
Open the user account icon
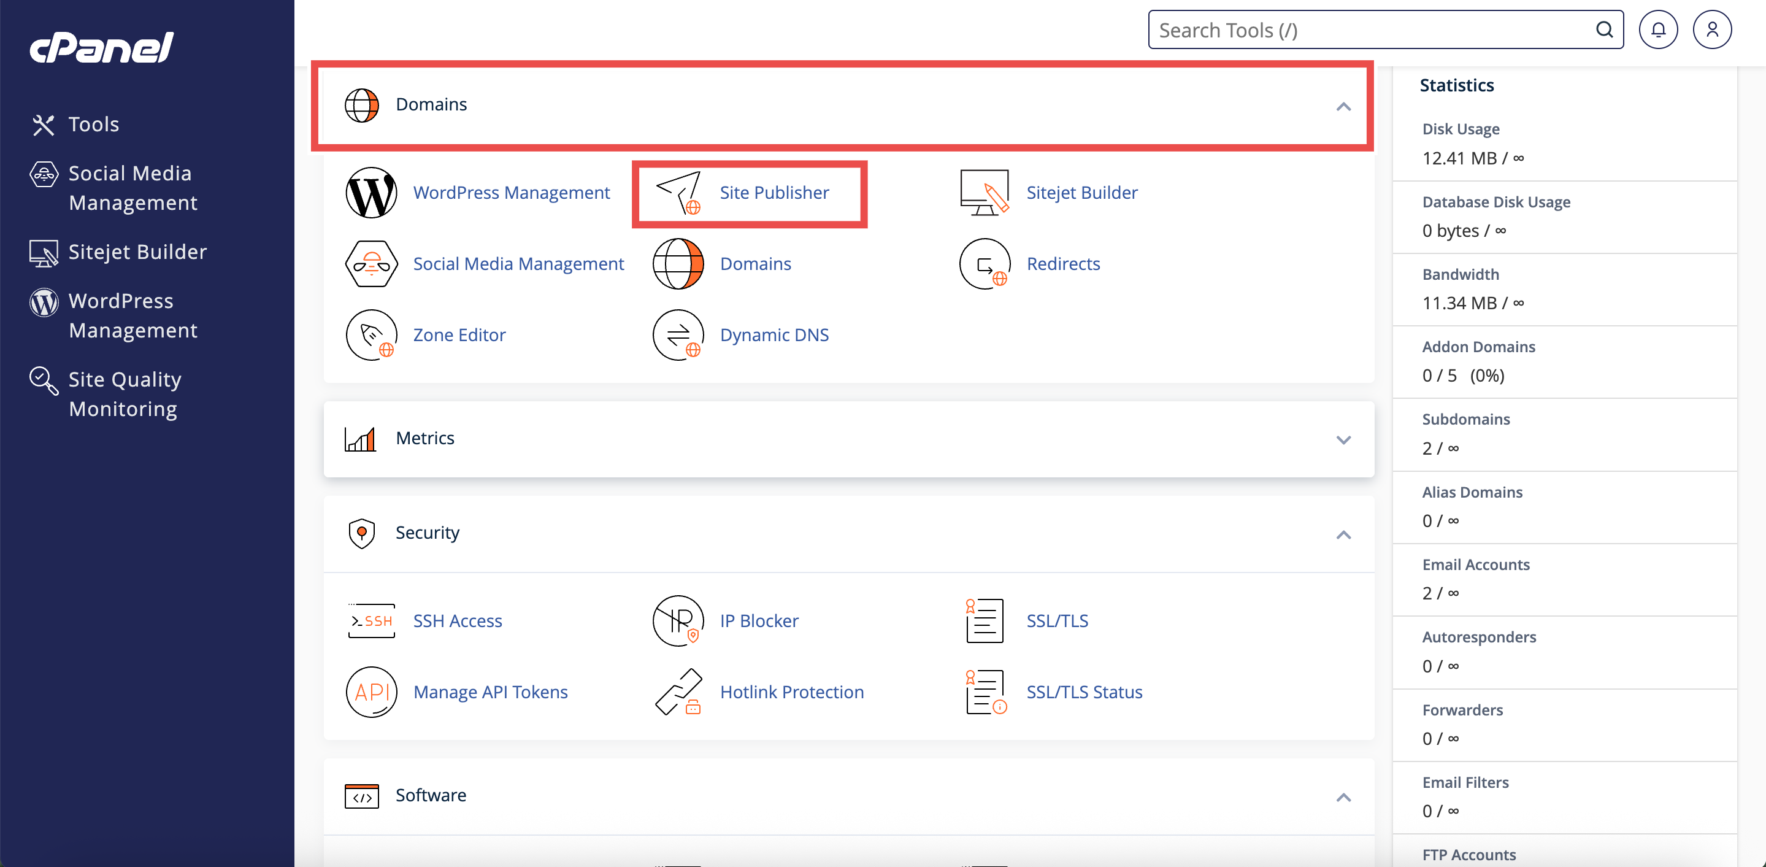point(1712,30)
